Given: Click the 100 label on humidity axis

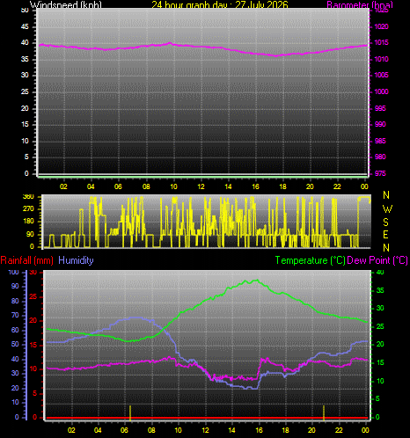Looking at the screenshot, I should click(x=13, y=272).
